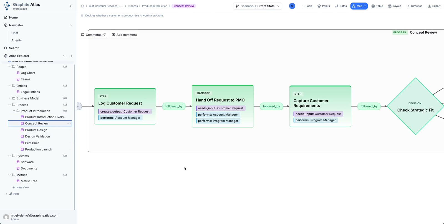Open the Paths tool
This screenshot has width=444, height=224.
(341, 6)
